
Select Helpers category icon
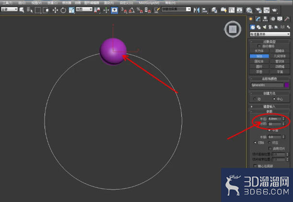pyautogui.click(x=276, y=27)
